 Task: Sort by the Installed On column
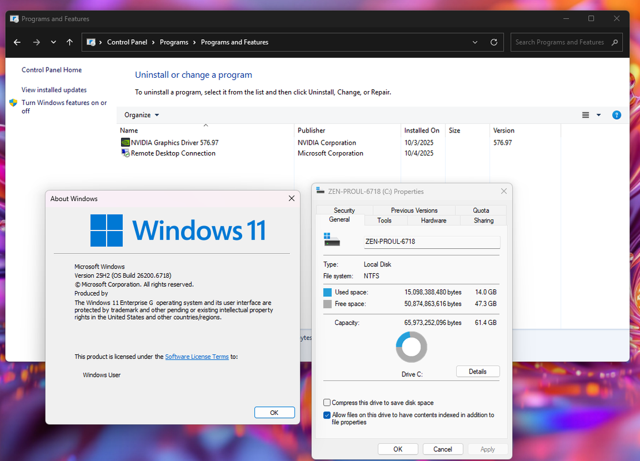click(423, 130)
